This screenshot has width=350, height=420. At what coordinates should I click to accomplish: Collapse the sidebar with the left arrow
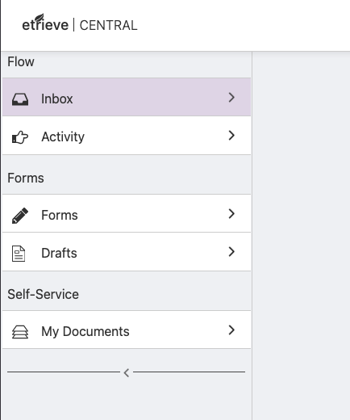[x=127, y=373]
